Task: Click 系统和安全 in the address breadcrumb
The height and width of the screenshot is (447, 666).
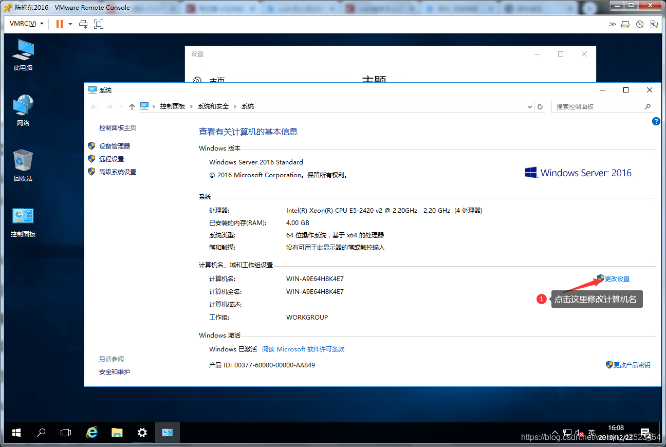Action: tap(213, 106)
